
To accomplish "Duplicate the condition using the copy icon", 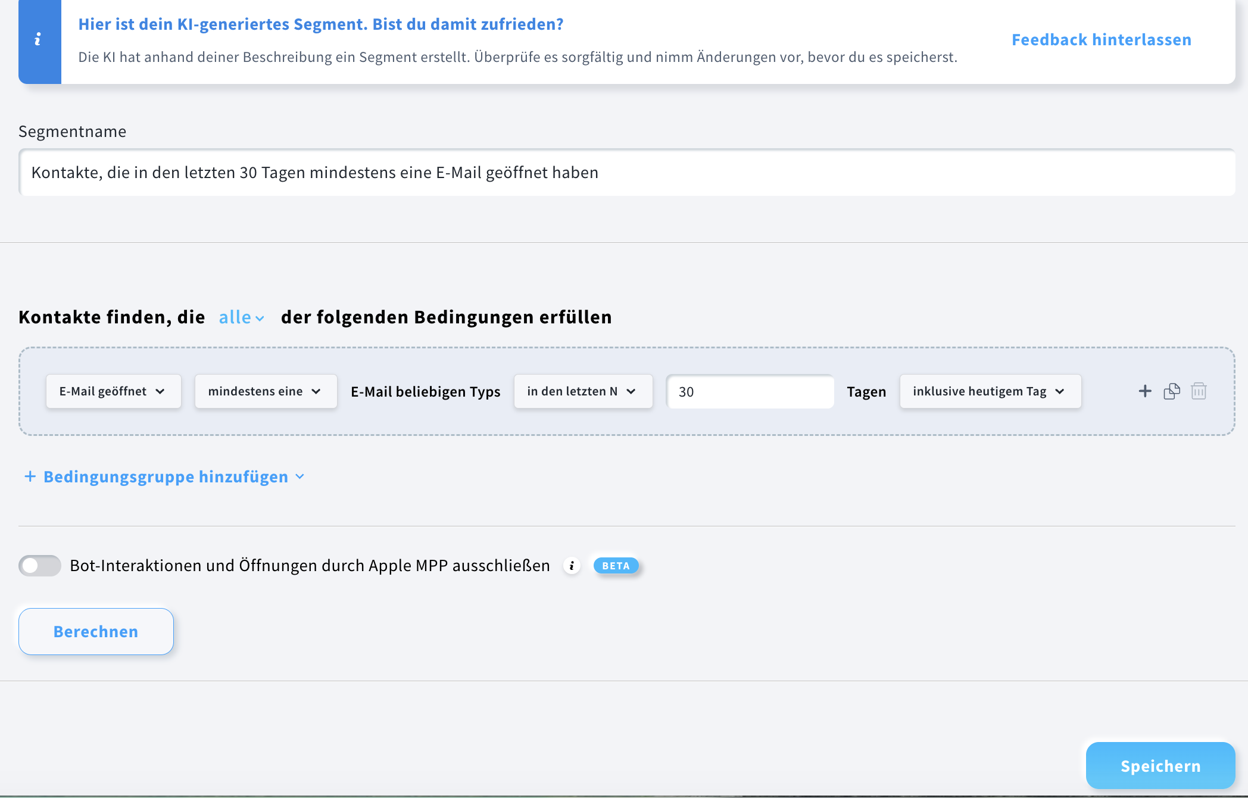I will tap(1171, 391).
